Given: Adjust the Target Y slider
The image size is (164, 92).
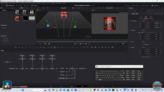Looking at the screenshot, I should click(147, 52).
